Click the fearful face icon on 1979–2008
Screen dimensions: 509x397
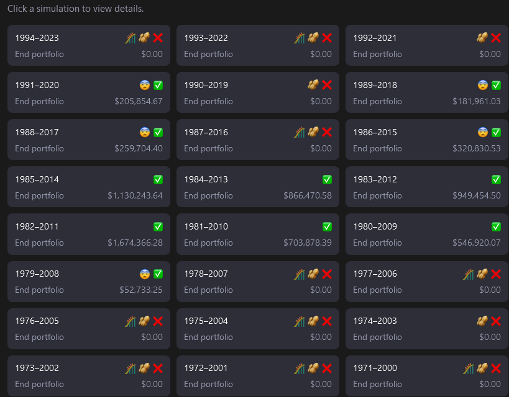click(x=145, y=274)
